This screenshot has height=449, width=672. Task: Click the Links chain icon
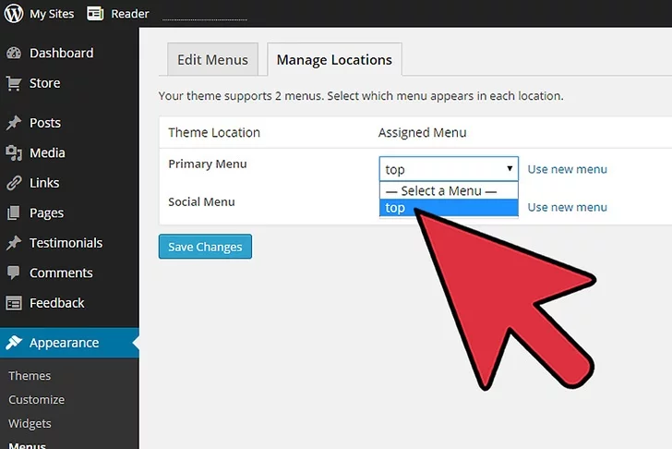[14, 183]
